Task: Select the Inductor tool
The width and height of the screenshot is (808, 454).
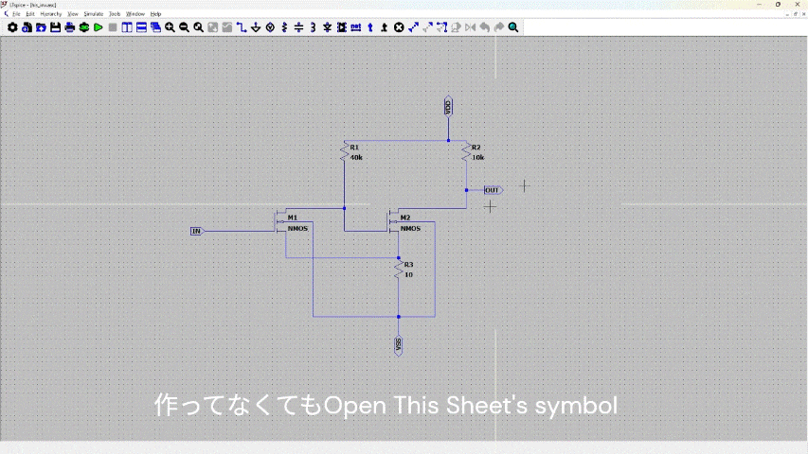Action: pyautogui.click(x=313, y=27)
